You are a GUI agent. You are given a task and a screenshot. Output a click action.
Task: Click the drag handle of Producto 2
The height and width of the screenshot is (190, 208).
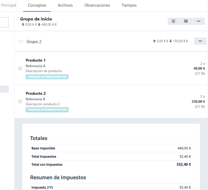20,102
